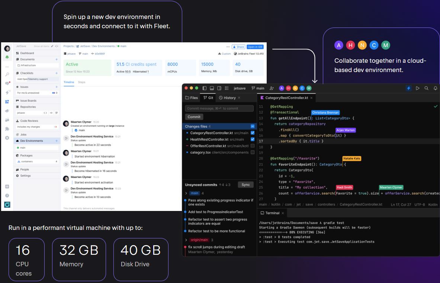The image size is (440, 283).
Task: Open notifications bell in Fleet toolbar
Action: click(435, 88)
